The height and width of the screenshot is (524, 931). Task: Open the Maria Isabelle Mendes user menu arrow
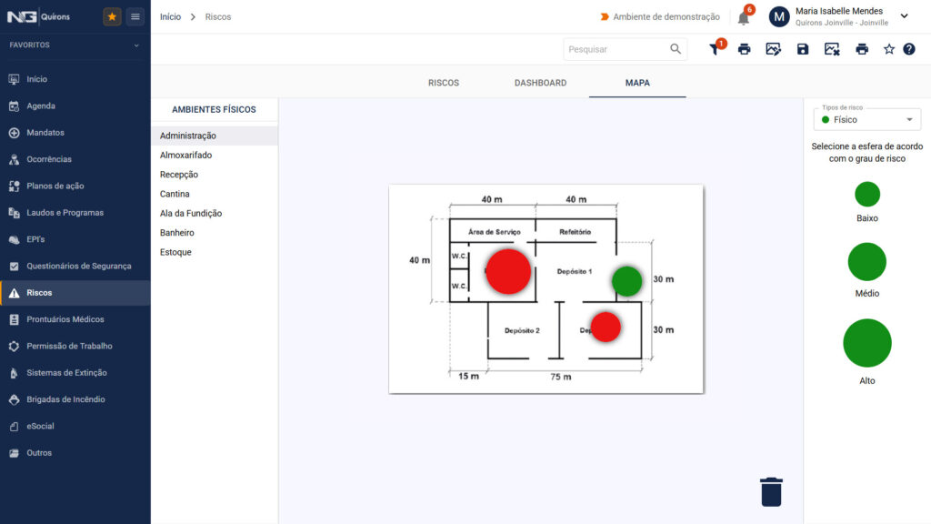[x=905, y=16]
